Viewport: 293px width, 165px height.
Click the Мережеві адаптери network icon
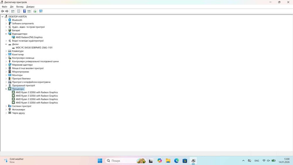pos(10,65)
